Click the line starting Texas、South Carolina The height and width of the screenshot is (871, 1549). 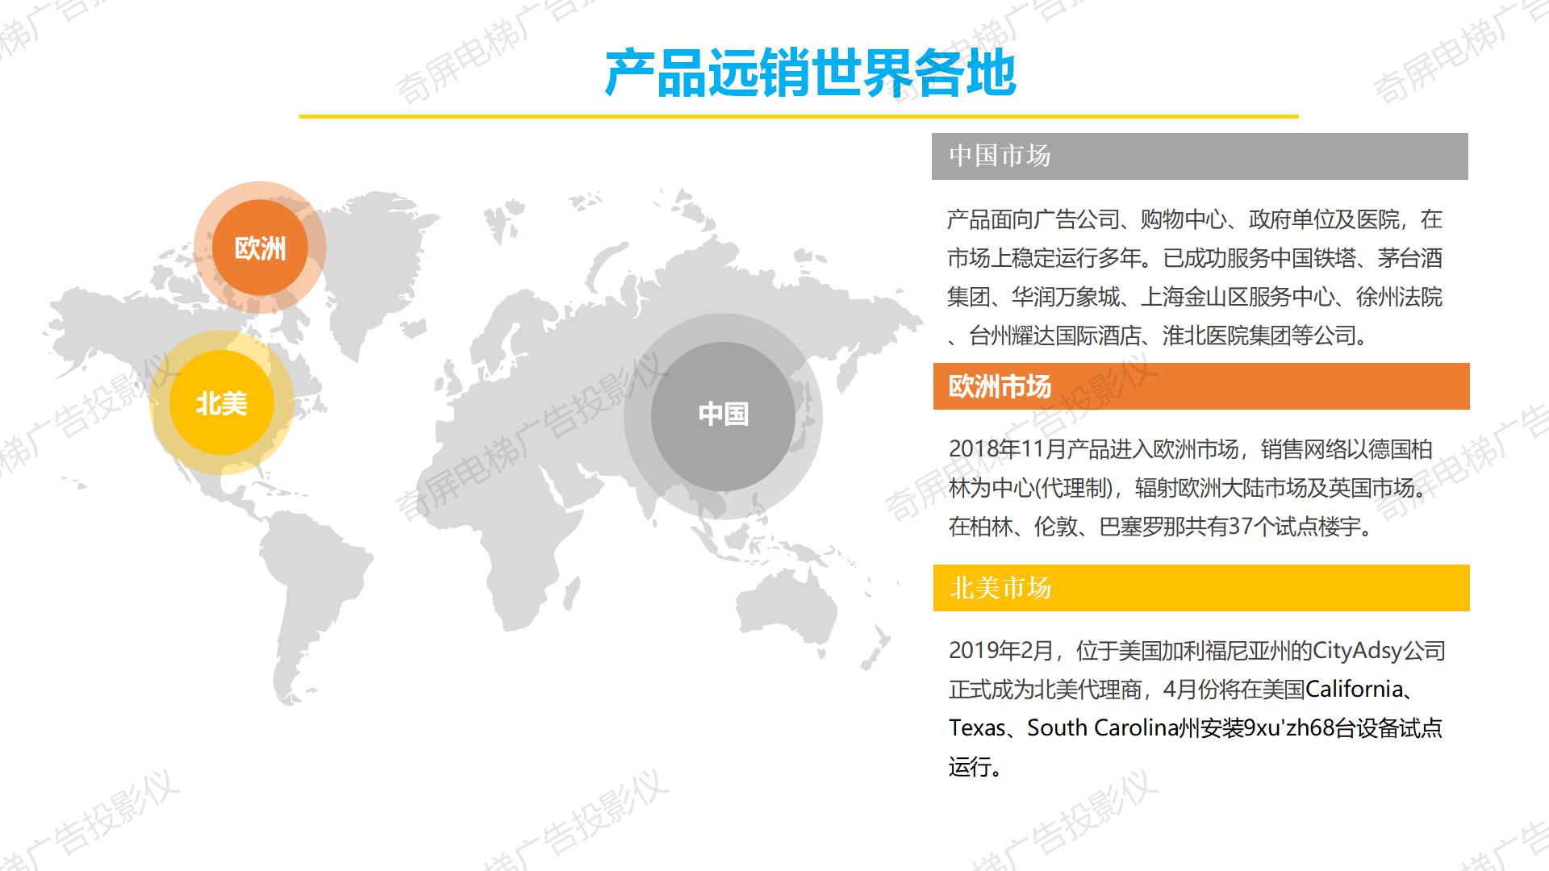pyautogui.click(x=1196, y=727)
